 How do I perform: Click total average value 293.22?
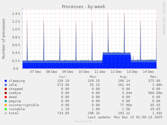[x=124, y=113]
